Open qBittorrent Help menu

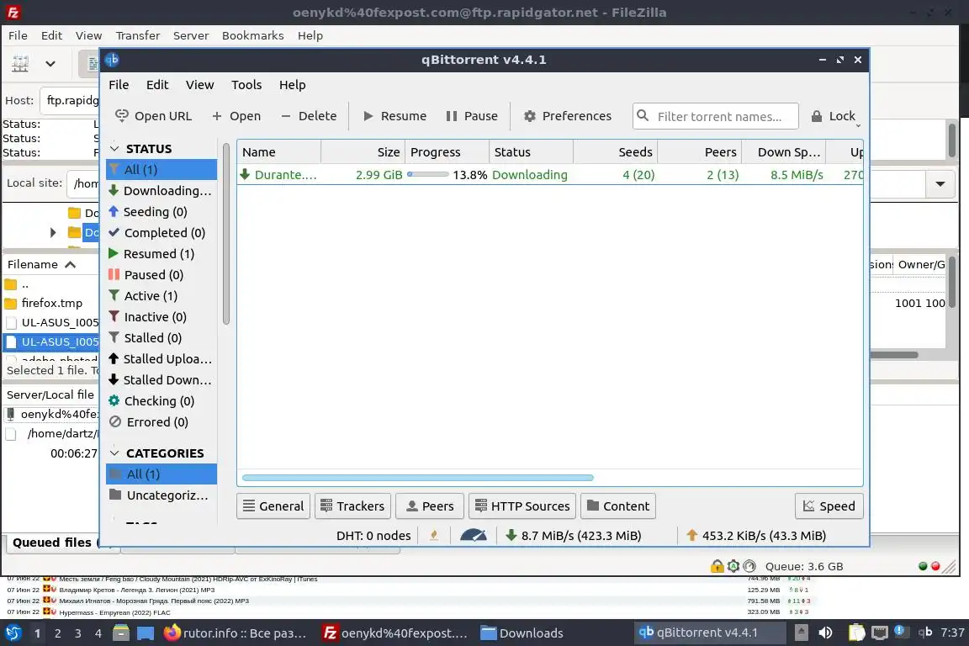(293, 85)
